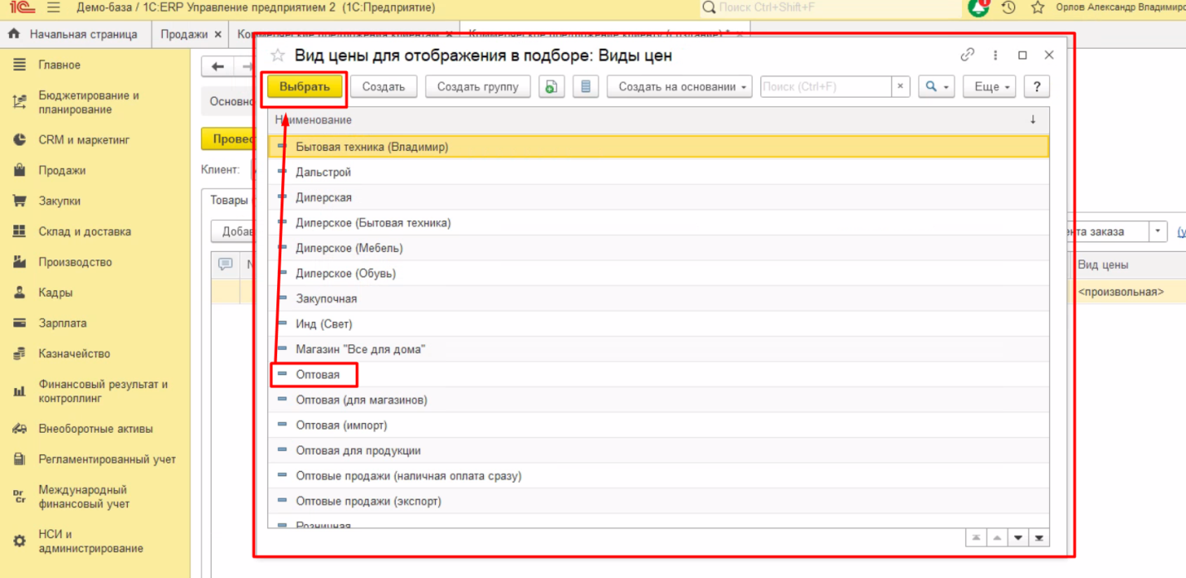The height and width of the screenshot is (578, 1186).
Task: Open the three-dot menu in dialog header
Action: (x=995, y=56)
